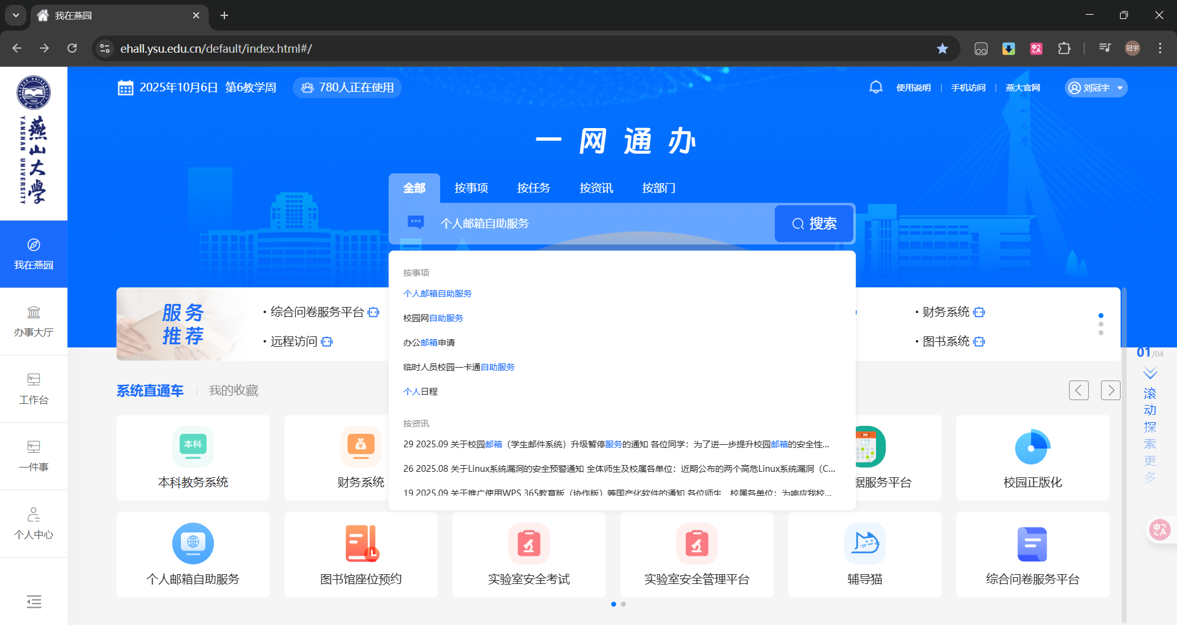Open the 辅导猫 service
The width and height of the screenshot is (1177, 625).
(x=864, y=555)
